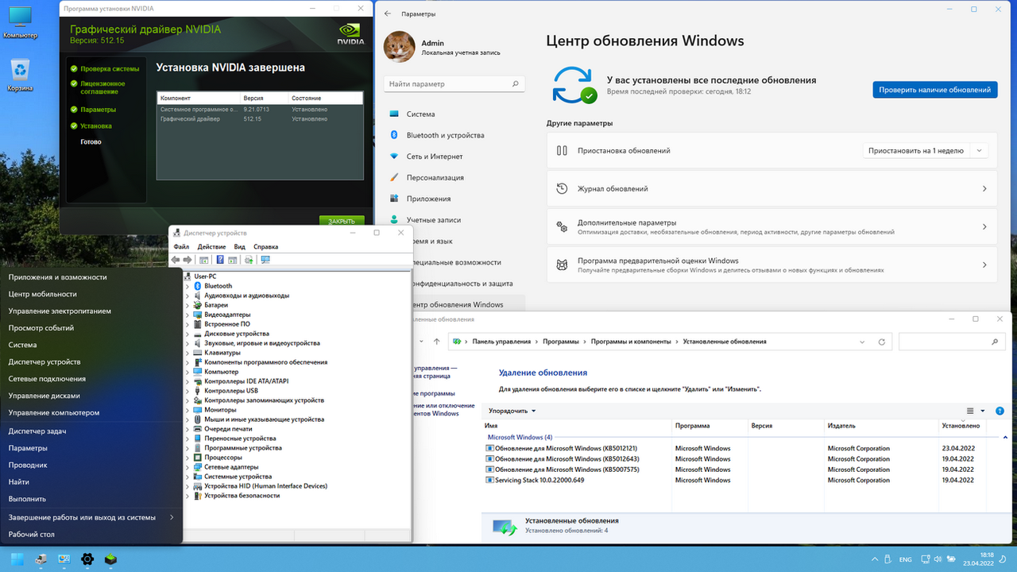Screen dimensions: 1017x572
Task: Click Scan for hardware changes monitor icon
Action: pyautogui.click(x=265, y=260)
